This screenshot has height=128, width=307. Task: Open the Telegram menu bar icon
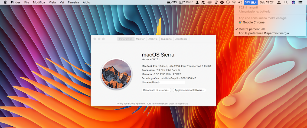click(222, 2)
